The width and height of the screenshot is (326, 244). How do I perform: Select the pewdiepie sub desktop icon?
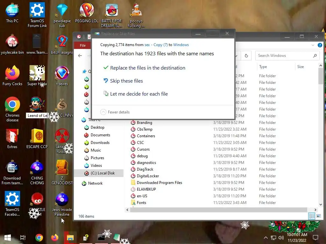coord(62,15)
